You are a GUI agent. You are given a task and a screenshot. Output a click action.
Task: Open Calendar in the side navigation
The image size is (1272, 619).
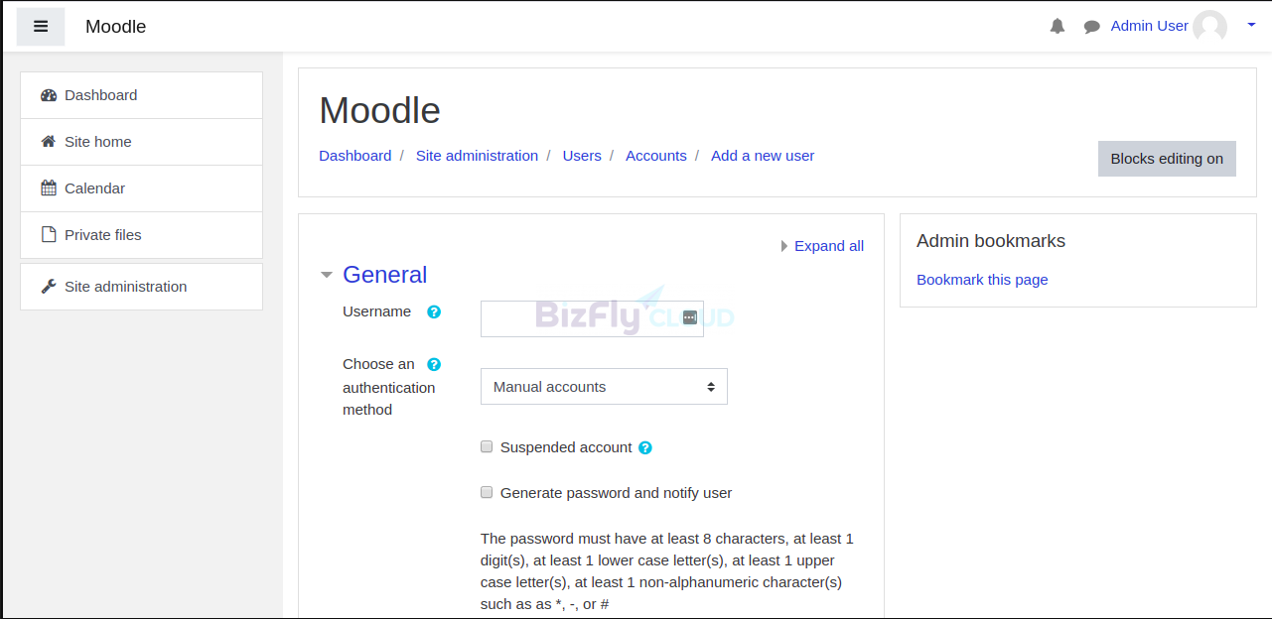[x=141, y=188]
